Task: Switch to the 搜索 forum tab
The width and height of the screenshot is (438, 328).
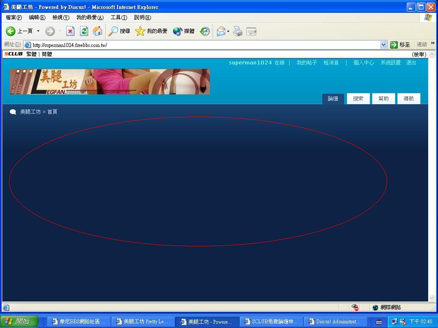Action: [358, 99]
